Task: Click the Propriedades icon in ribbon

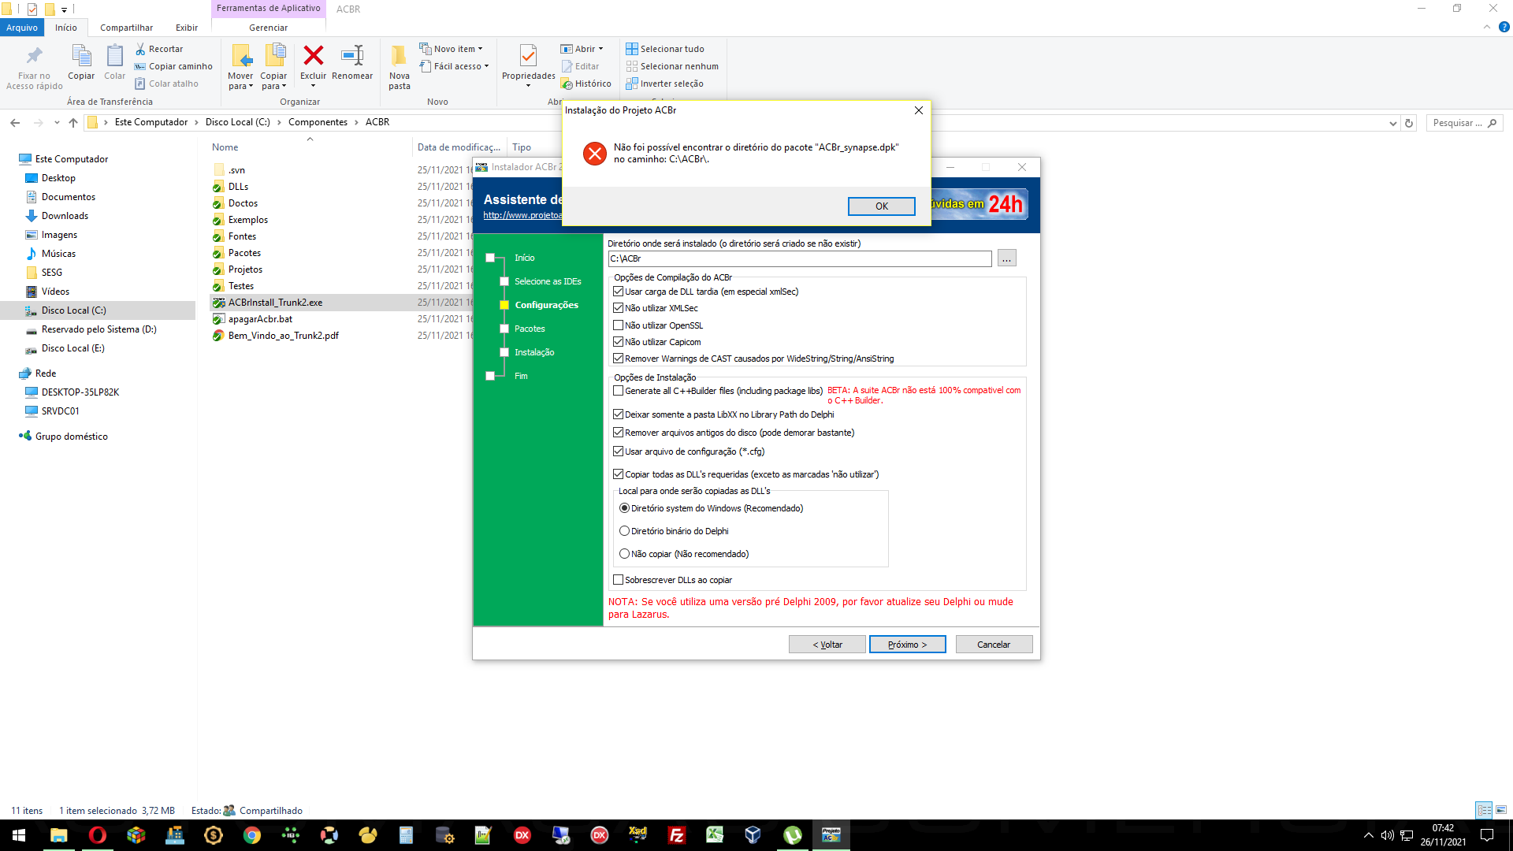Action: pyautogui.click(x=528, y=55)
